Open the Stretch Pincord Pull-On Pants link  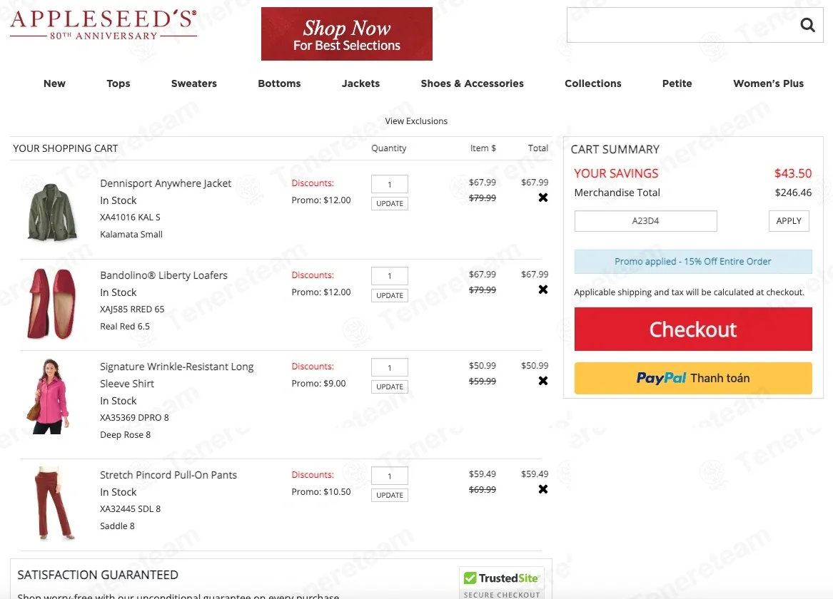168,475
